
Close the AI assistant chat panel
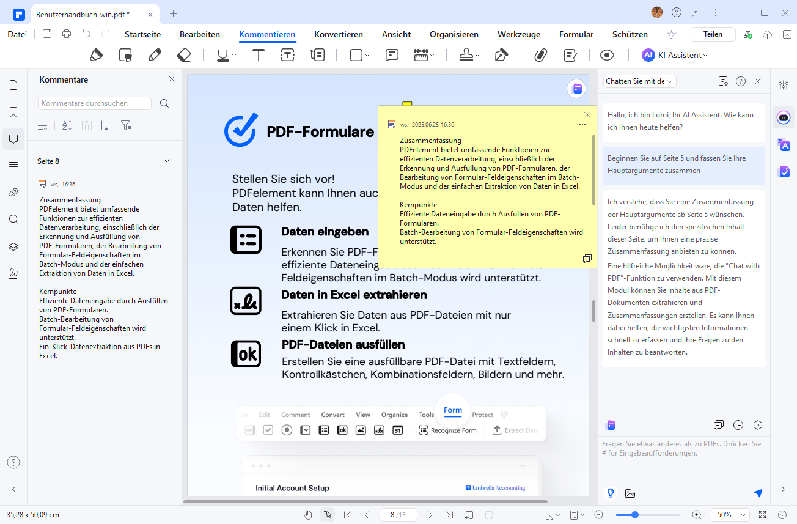click(758, 81)
